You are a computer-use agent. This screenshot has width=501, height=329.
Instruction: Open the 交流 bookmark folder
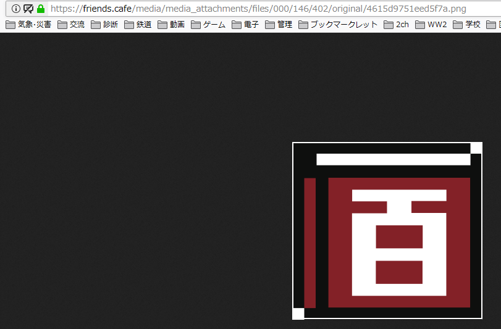(71, 25)
